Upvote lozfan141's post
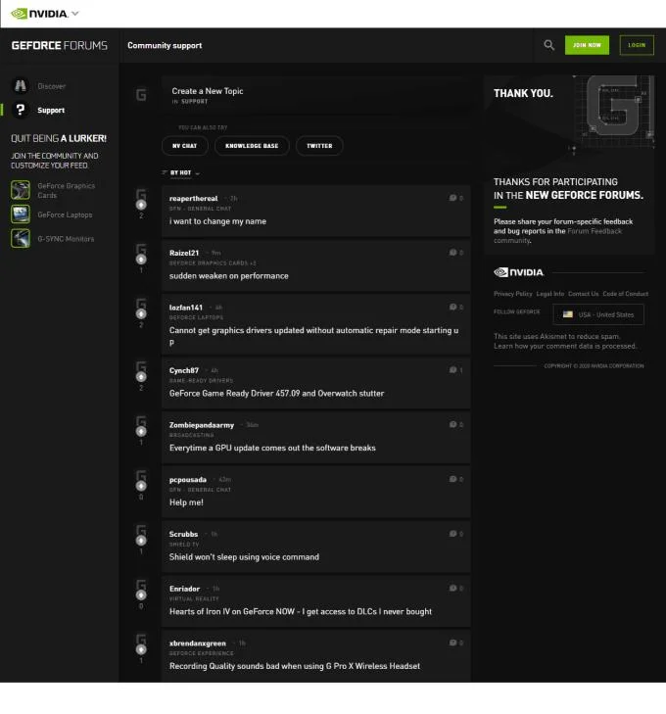666x714 pixels. click(x=141, y=314)
